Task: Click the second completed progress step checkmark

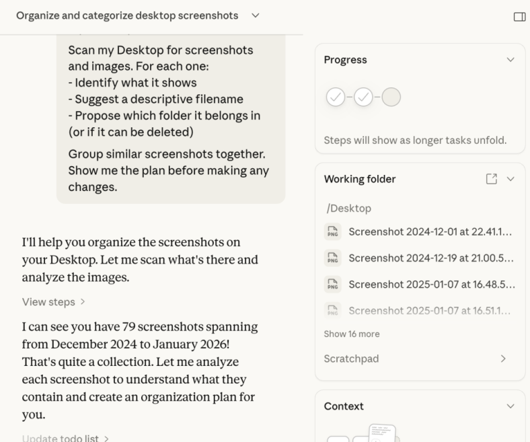Action: point(363,97)
